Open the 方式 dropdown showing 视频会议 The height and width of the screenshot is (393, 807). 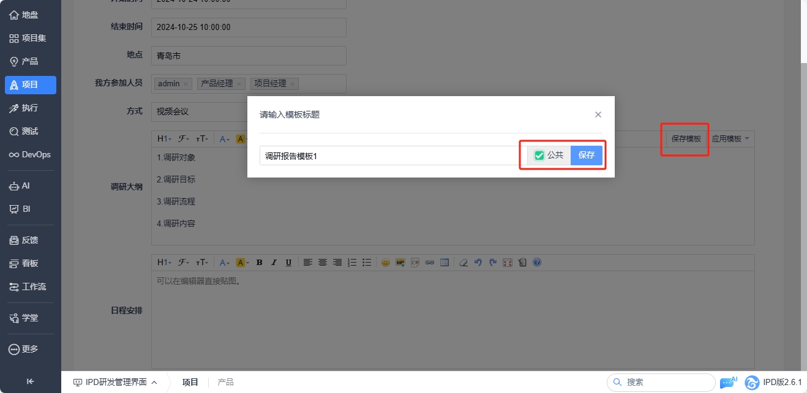click(200, 111)
